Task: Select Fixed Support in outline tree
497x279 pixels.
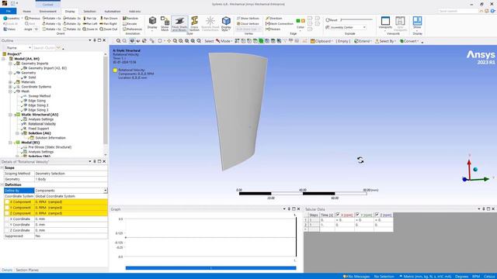Action: pos(39,129)
